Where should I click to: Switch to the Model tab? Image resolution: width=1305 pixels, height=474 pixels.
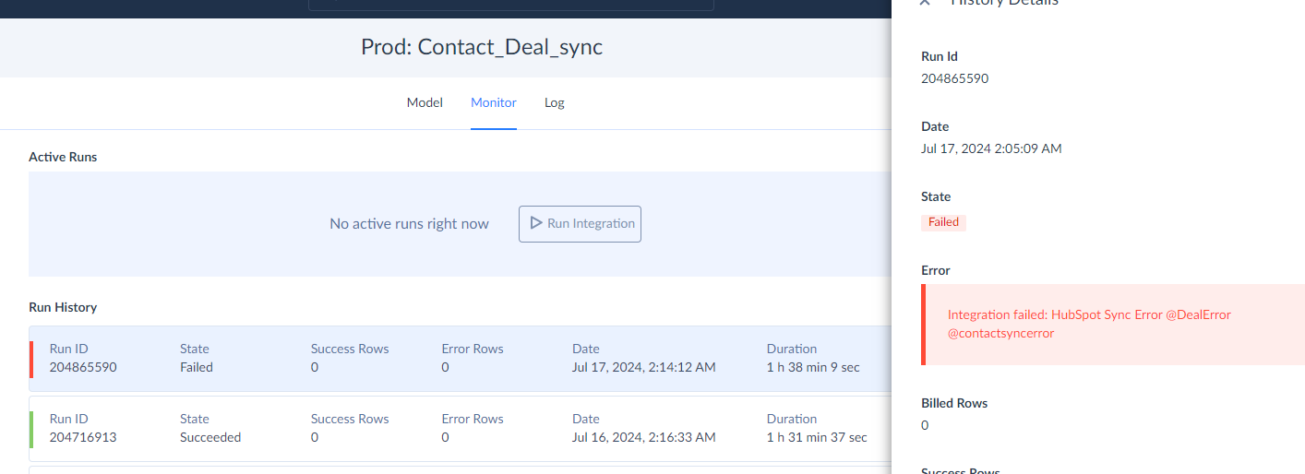425,102
